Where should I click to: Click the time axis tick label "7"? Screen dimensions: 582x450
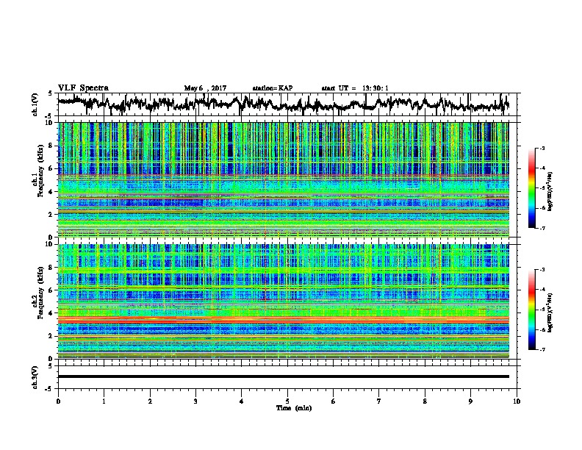(x=379, y=401)
